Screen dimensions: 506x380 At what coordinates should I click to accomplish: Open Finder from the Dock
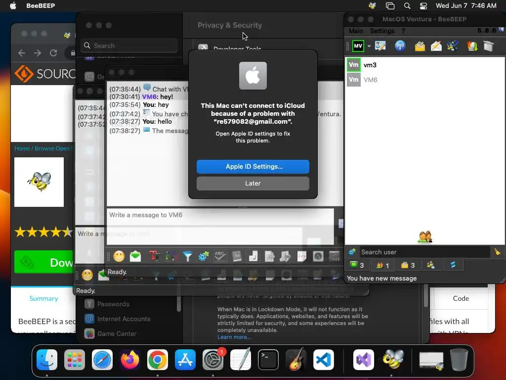pos(47,360)
